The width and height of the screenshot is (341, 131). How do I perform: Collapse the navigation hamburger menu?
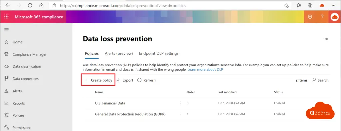(x=7, y=29)
